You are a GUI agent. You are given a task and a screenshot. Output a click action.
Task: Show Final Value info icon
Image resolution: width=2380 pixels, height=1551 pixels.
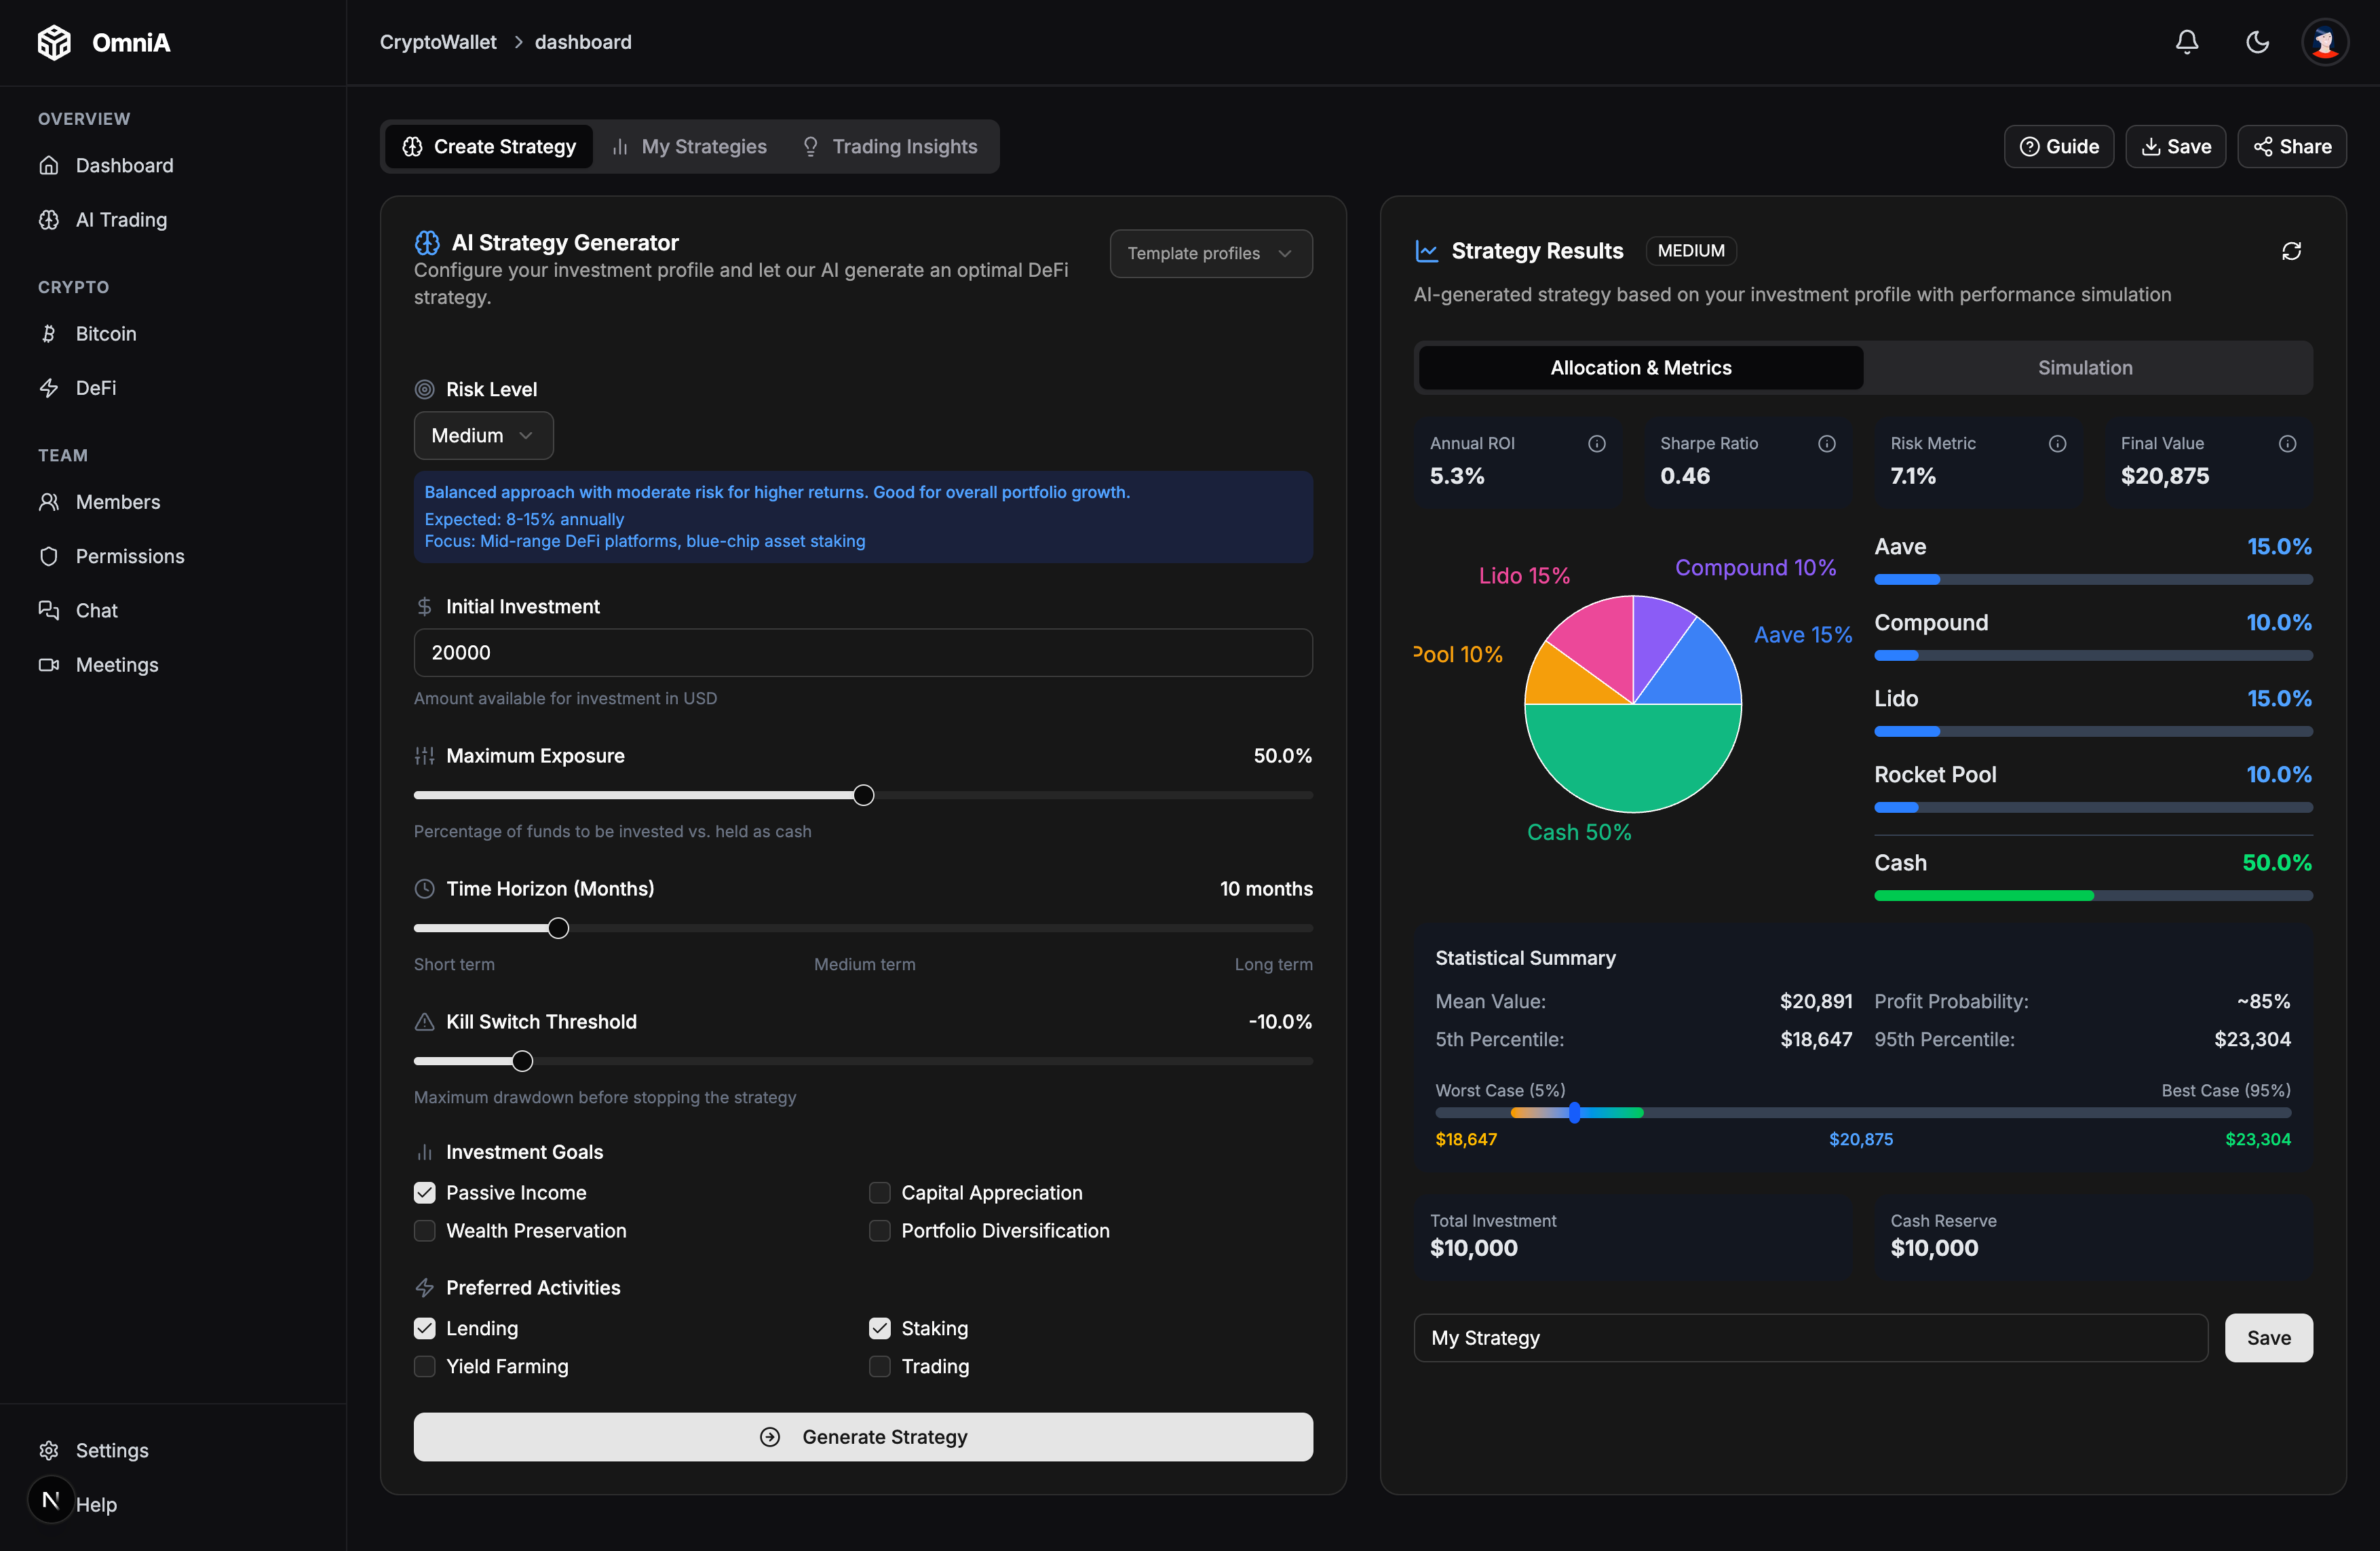pyautogui.click(x=2287, y=443)
